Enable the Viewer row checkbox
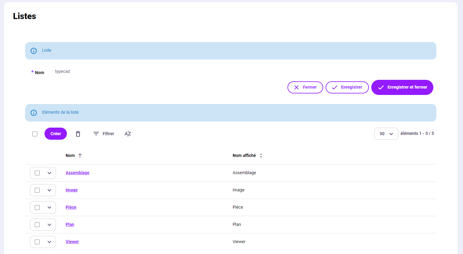The image size is (463, 254). coord(37,242)
